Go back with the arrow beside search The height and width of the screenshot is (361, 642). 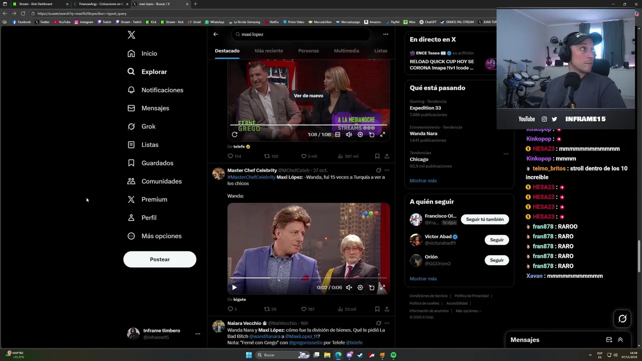216,34
